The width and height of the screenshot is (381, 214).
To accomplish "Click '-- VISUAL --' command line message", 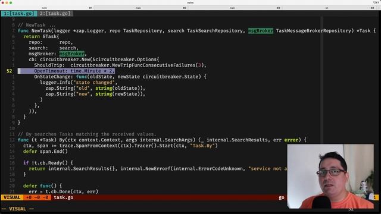I will pyautogui.click(x=17, y=209).
